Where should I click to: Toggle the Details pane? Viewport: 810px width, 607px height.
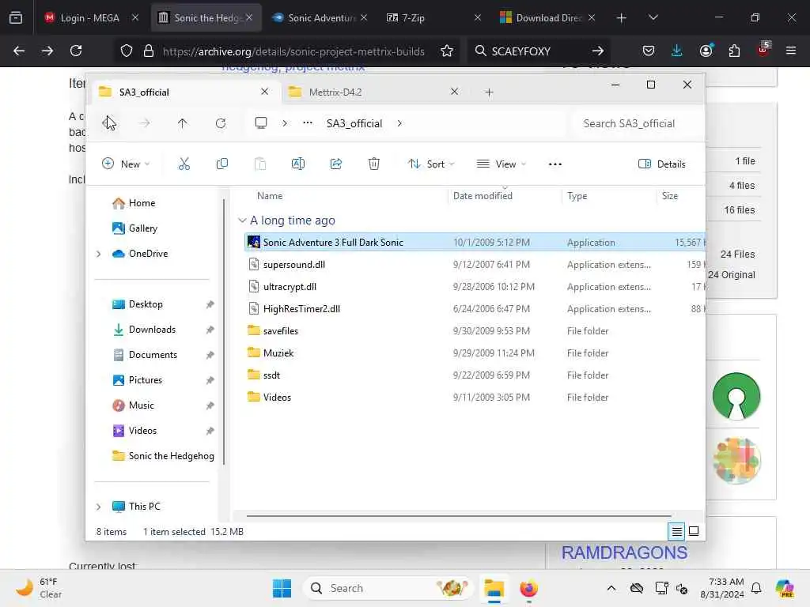662,164
